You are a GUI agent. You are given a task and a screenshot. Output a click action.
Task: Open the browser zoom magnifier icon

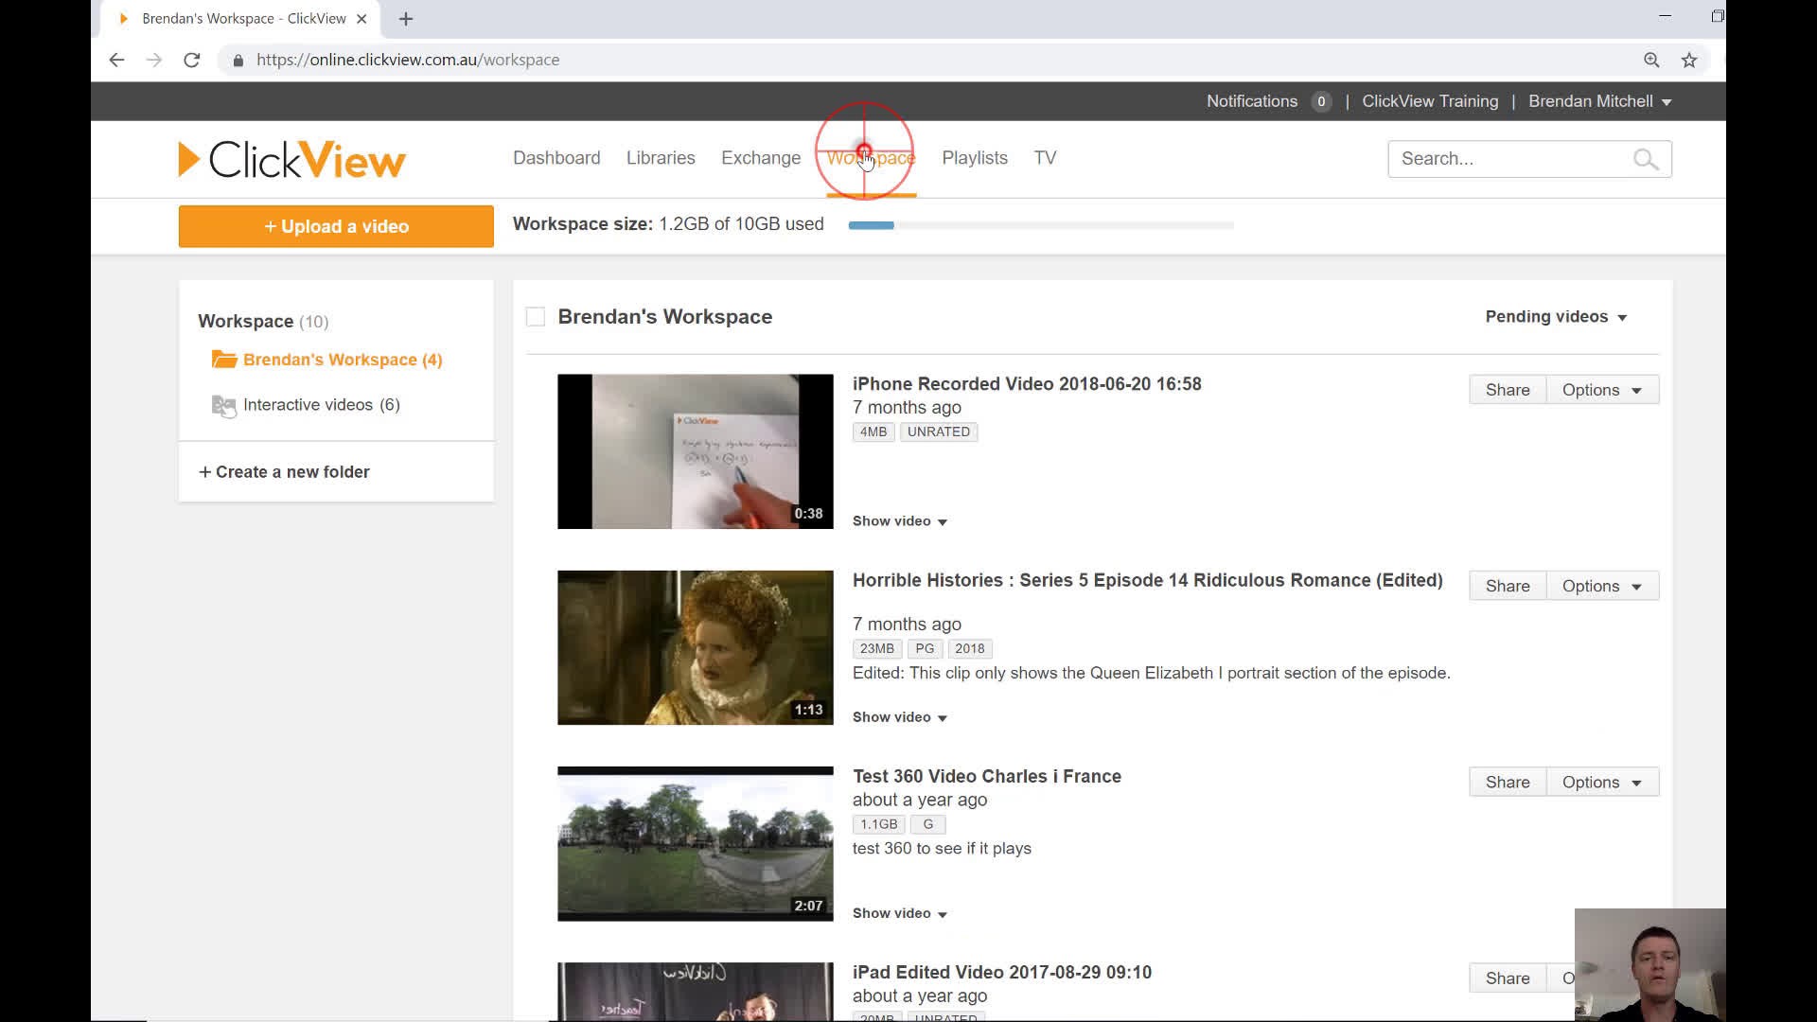(x=1651, y=60)
